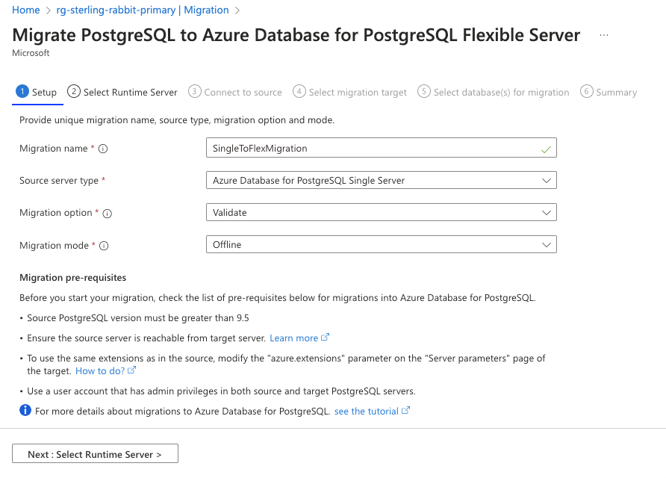Click the Migration name info icon

click(x=103, y=149)
